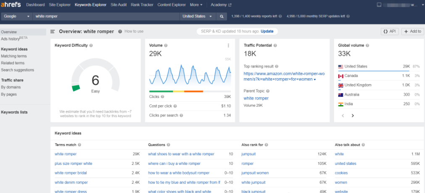
Task: Click the white romper keyword input field
Action: [x=106, y=16]
